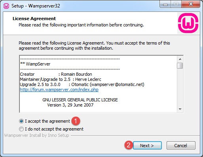Screen dimensions: 203x157
Task: Click the large pink Wampserver logo
Action: point(188,23)
